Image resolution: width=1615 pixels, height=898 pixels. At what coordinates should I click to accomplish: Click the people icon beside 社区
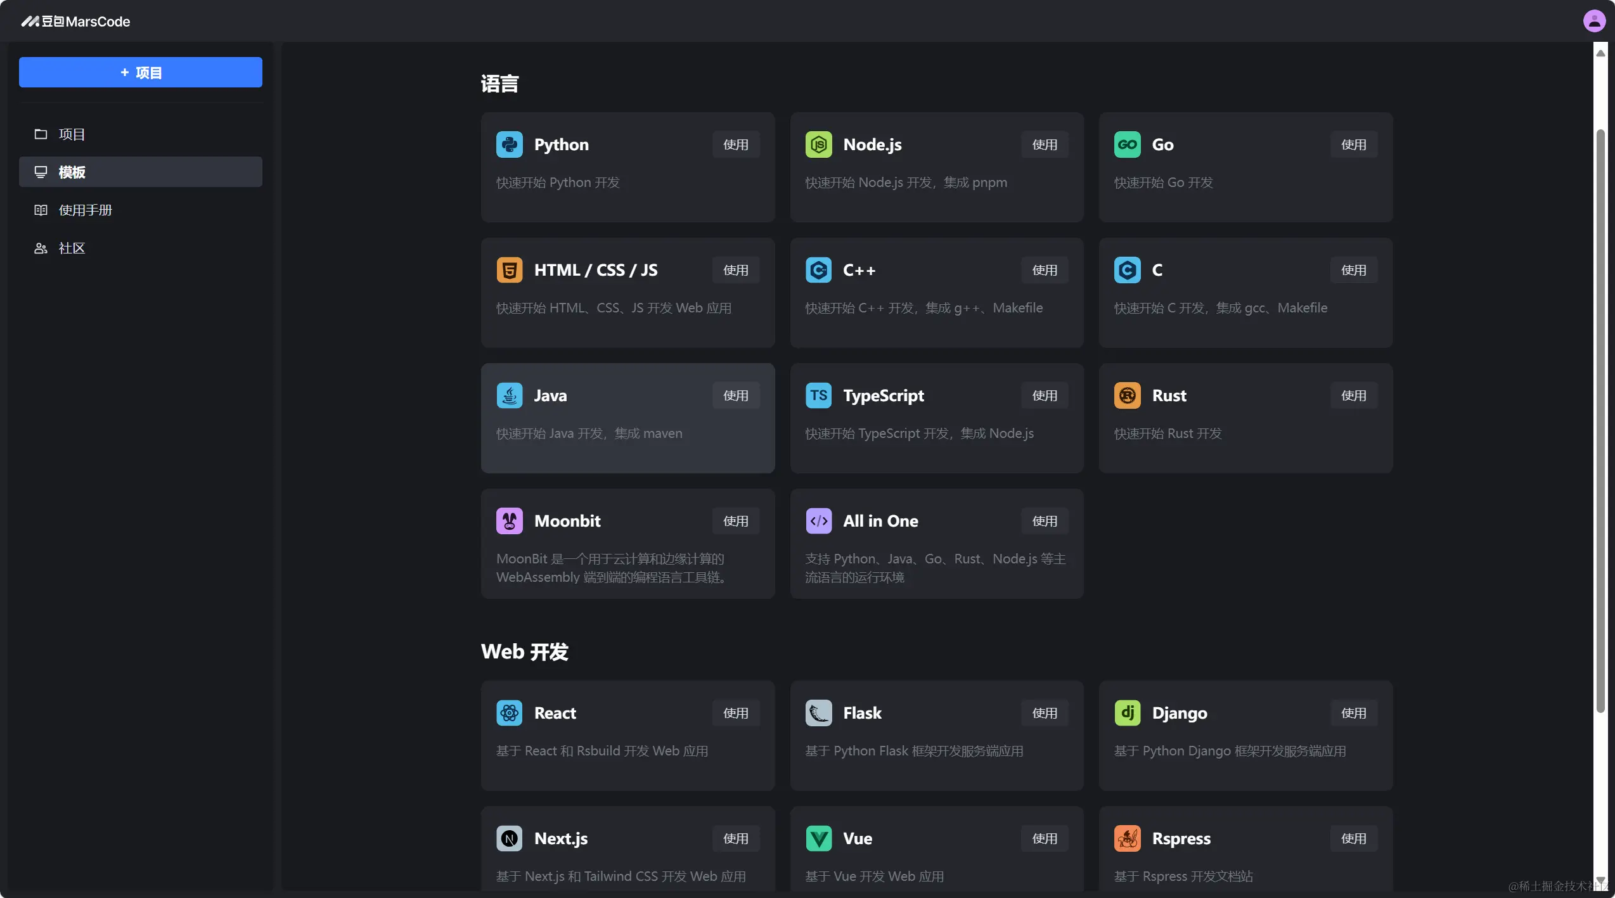pyautogui.click(x=41, y=248)
